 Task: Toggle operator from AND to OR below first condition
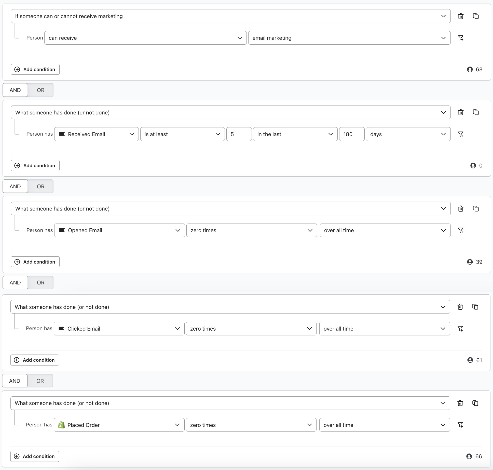40,90
